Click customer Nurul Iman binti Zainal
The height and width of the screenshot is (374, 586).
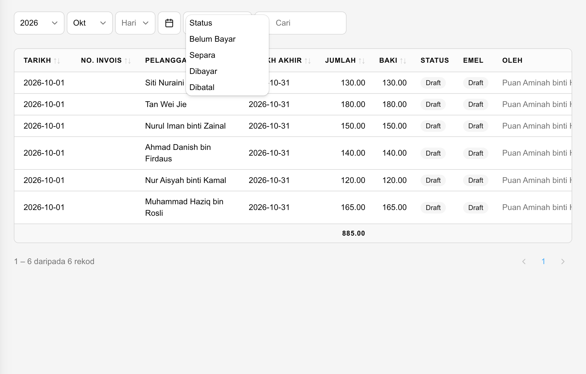(x=185, y=126)
